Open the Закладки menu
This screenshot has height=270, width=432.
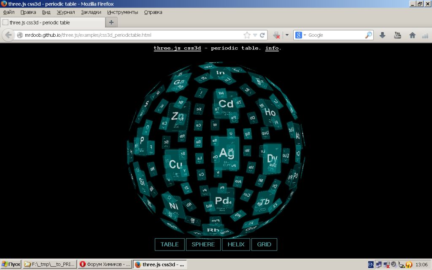pos(91,12)
